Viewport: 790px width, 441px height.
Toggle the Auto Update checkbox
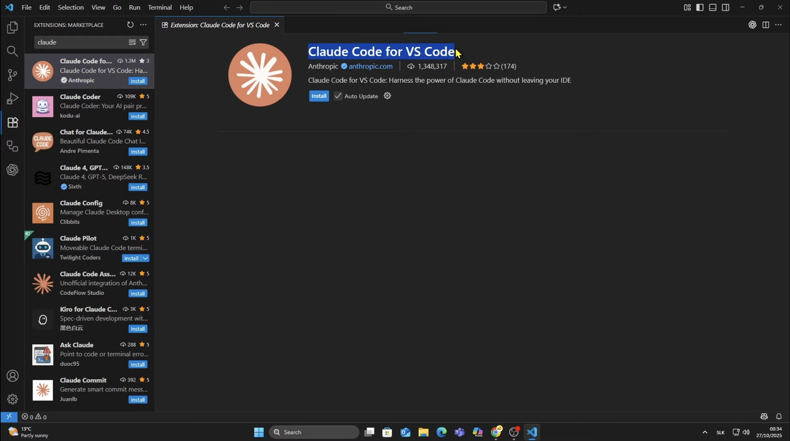coord(338,96)
